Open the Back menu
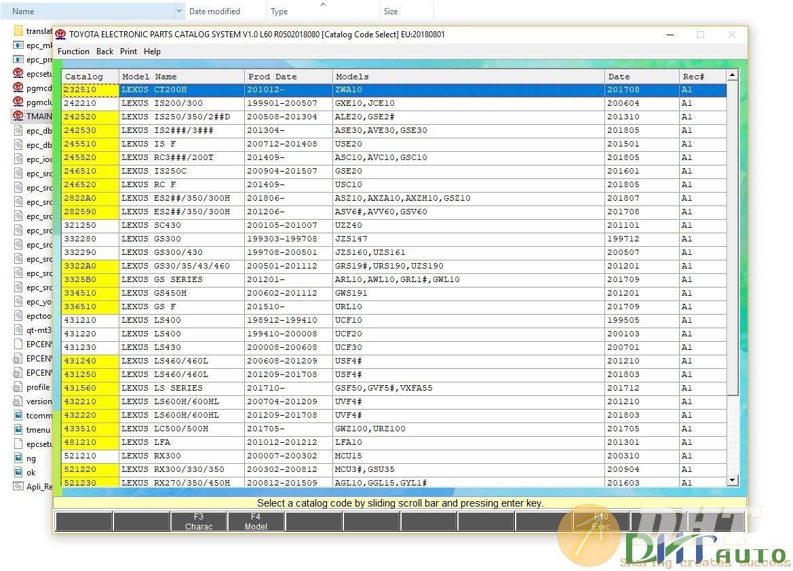 104,51
